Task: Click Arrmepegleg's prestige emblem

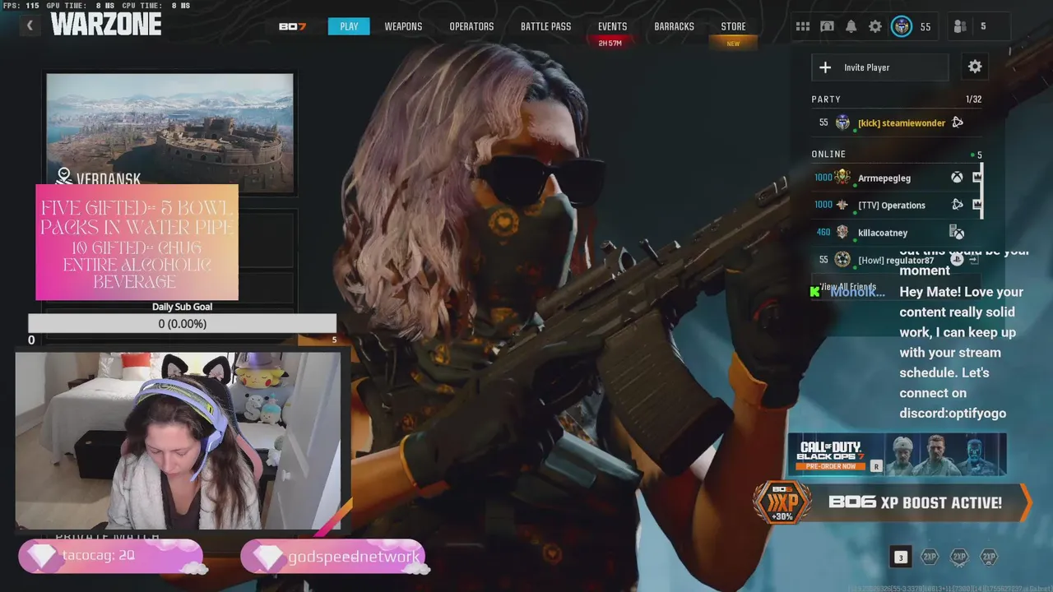Action: coord(842,178)
